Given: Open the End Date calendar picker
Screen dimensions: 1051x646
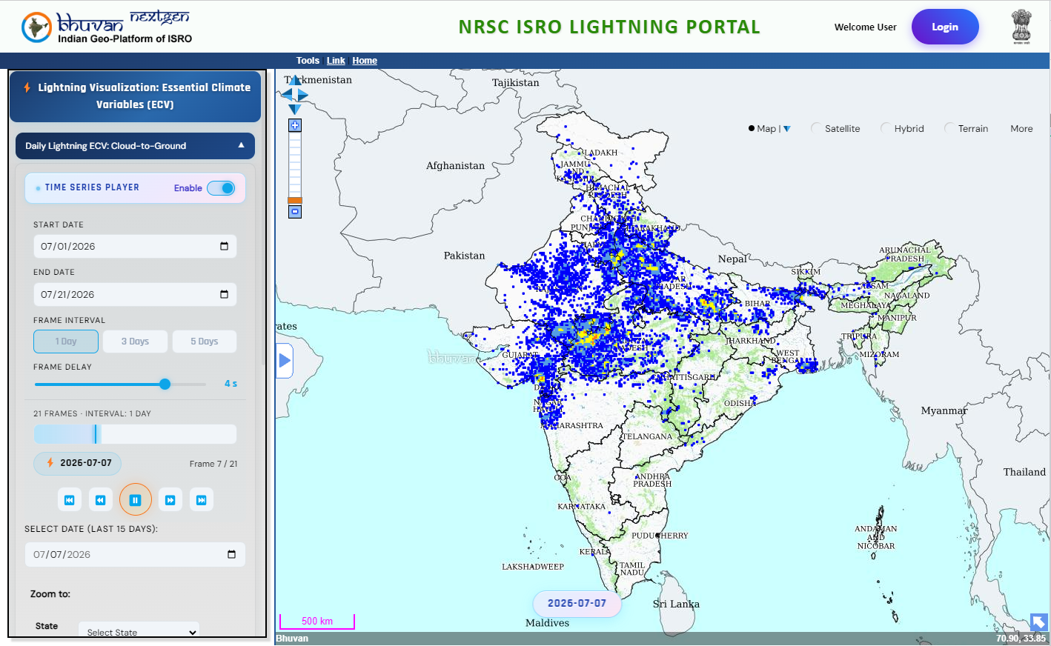Looking at the screenshot, I should point(224,295).
